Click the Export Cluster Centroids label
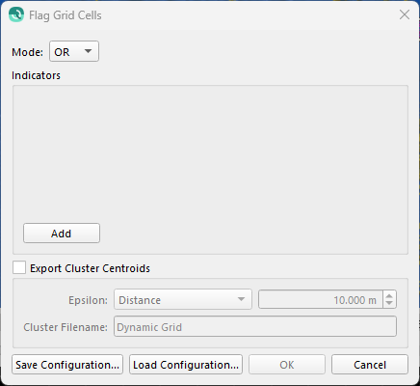420x386 pixels. click(90, 268)
